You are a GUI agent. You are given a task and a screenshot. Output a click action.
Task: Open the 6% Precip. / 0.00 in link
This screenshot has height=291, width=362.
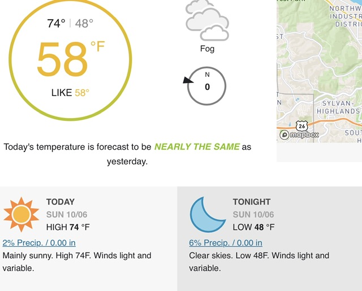click(x=226, y=243)
